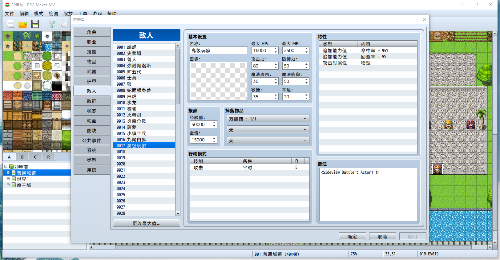Switch to the 技能 database tab

[92, 52]
